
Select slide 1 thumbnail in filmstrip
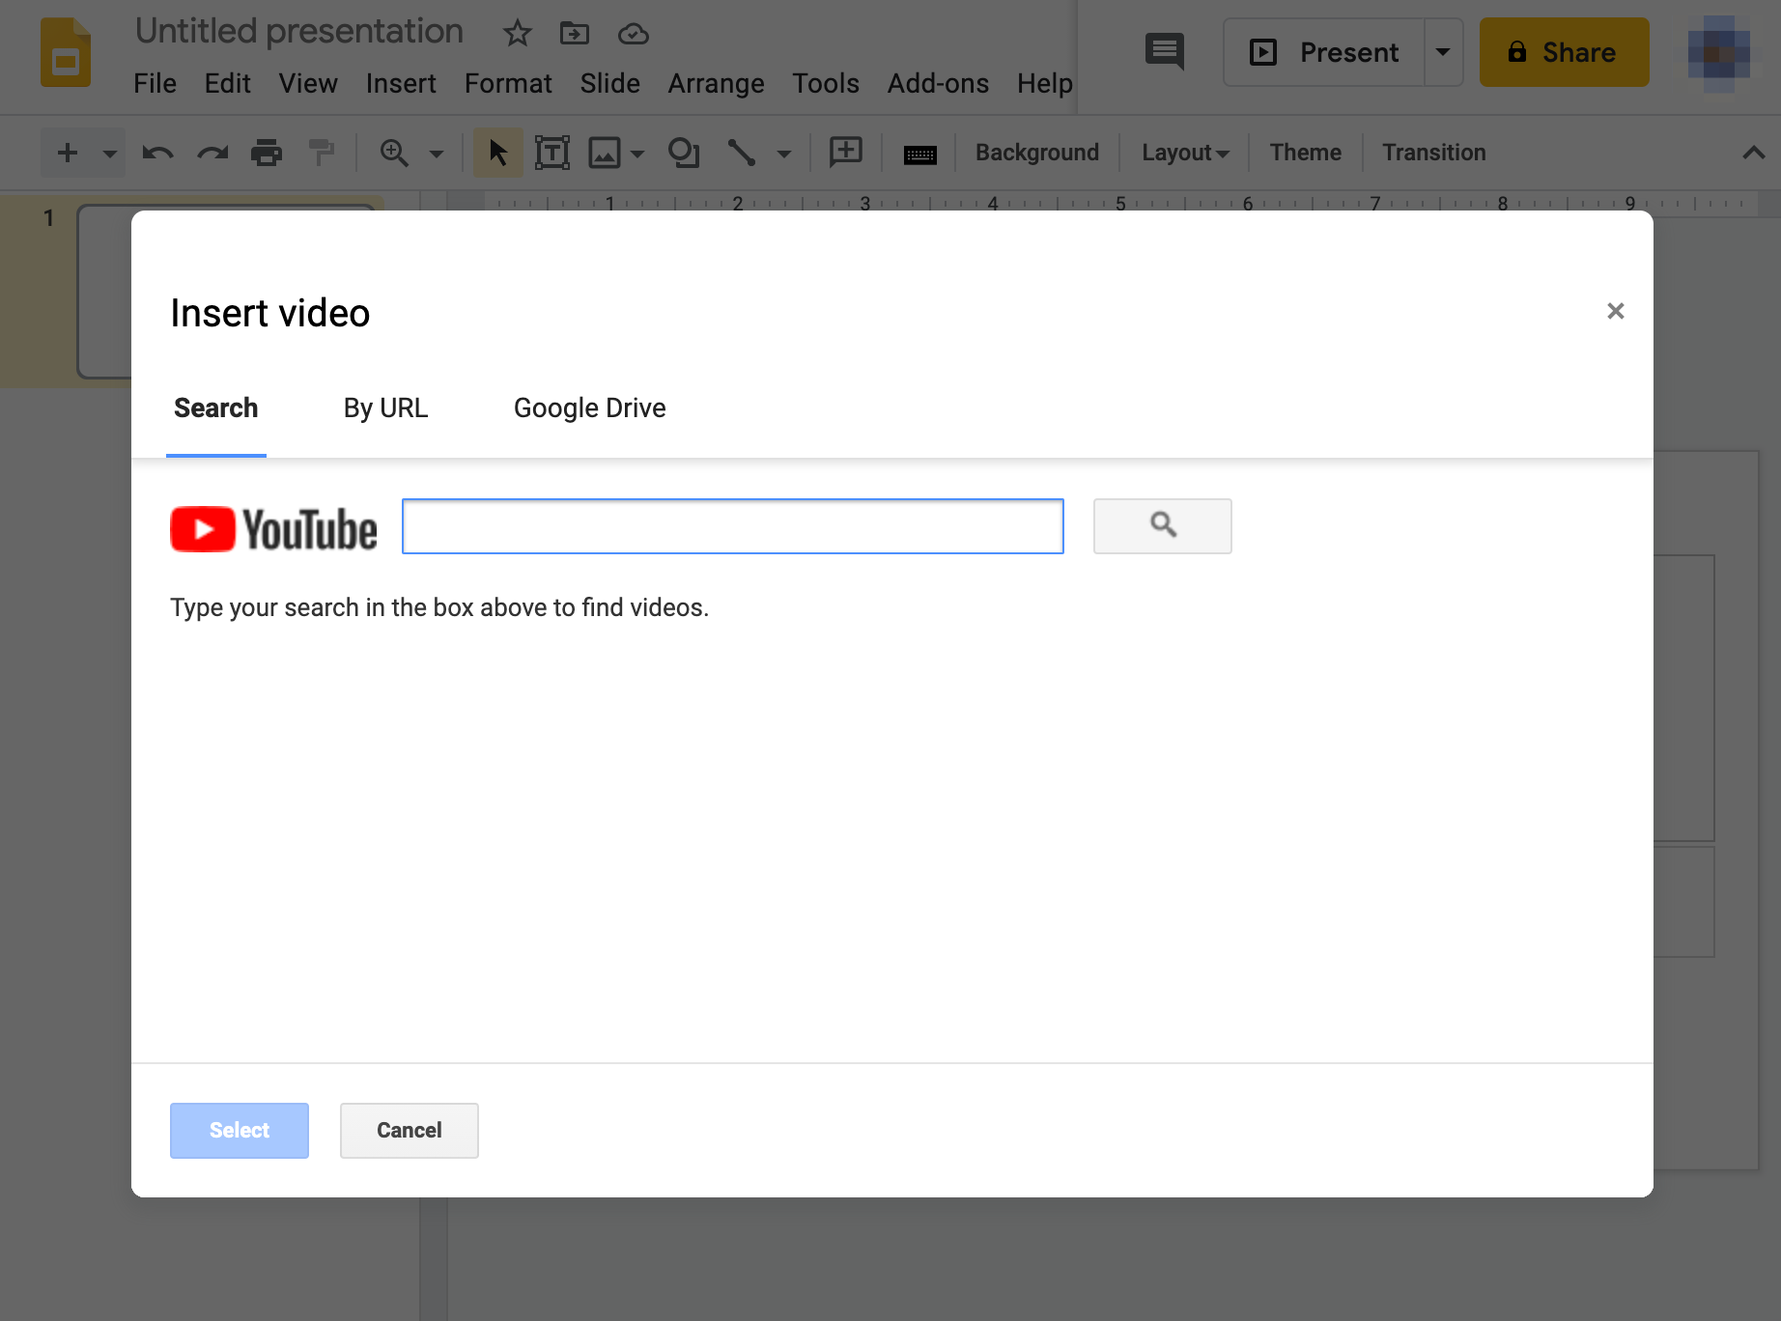point(104,292)
